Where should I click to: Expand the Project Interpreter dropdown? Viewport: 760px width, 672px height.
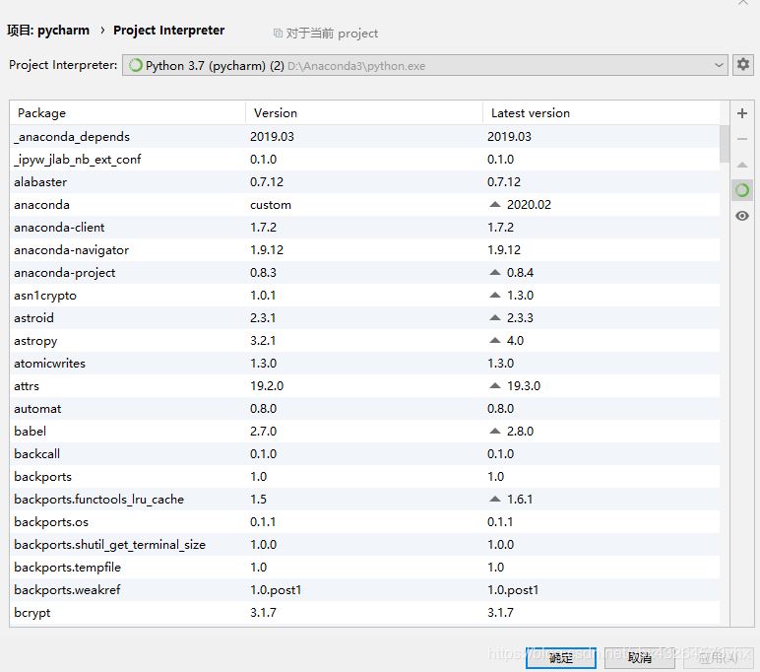719,65
